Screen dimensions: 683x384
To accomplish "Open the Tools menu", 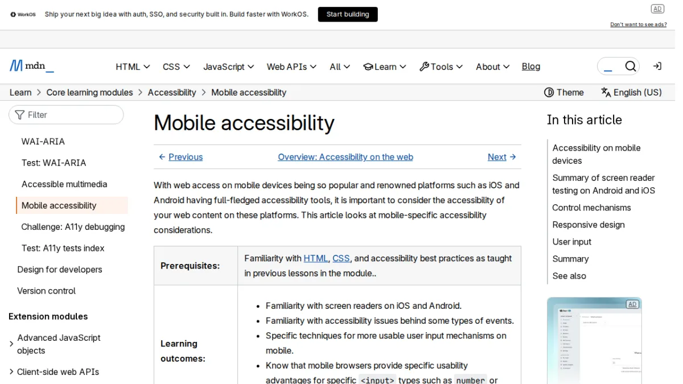I will coord(441,67).
